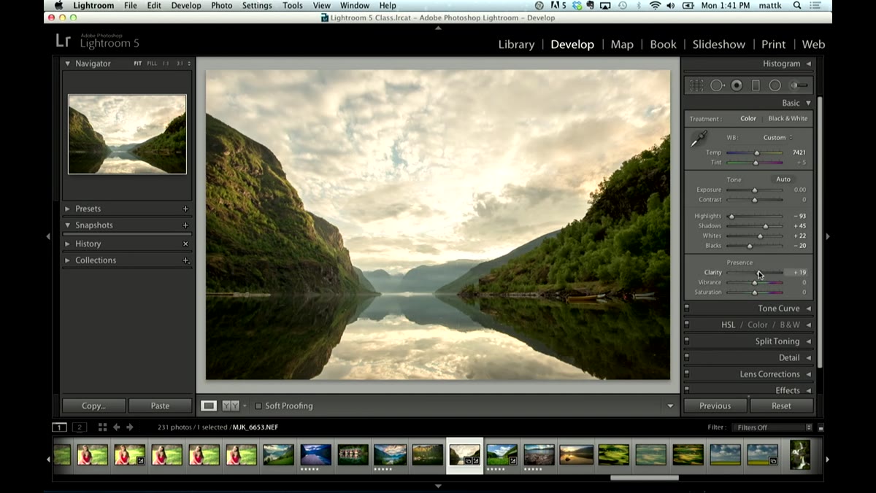
Task: Expand the Histogram panel
Action: (808, 63)
